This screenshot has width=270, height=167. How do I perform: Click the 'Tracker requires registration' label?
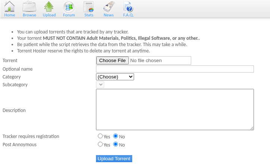31,136
